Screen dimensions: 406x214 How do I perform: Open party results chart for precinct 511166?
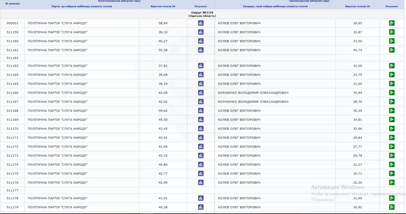pyautogui.click(x=201, y=92)
